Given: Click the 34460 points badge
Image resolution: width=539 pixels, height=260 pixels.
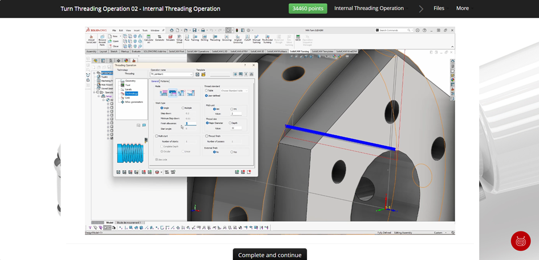Looking at the screenshot, I should (x=307, y=8).
